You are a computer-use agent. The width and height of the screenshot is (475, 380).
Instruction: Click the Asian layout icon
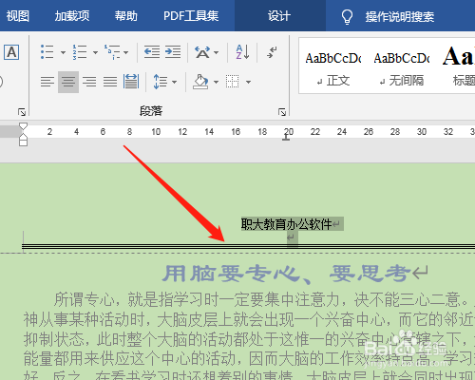202,51
